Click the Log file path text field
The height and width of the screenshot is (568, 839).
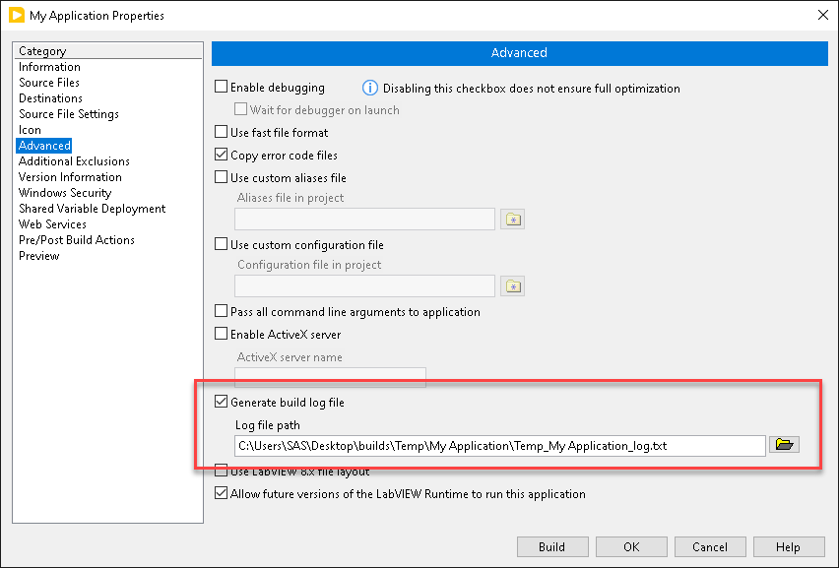pyautogui.click(x=500, y=446)
